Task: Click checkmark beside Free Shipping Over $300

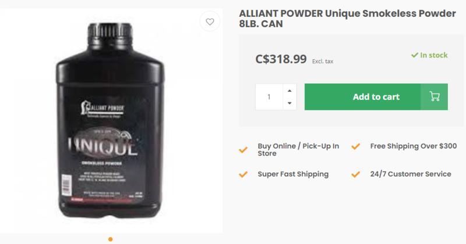Action: (356, 146)
